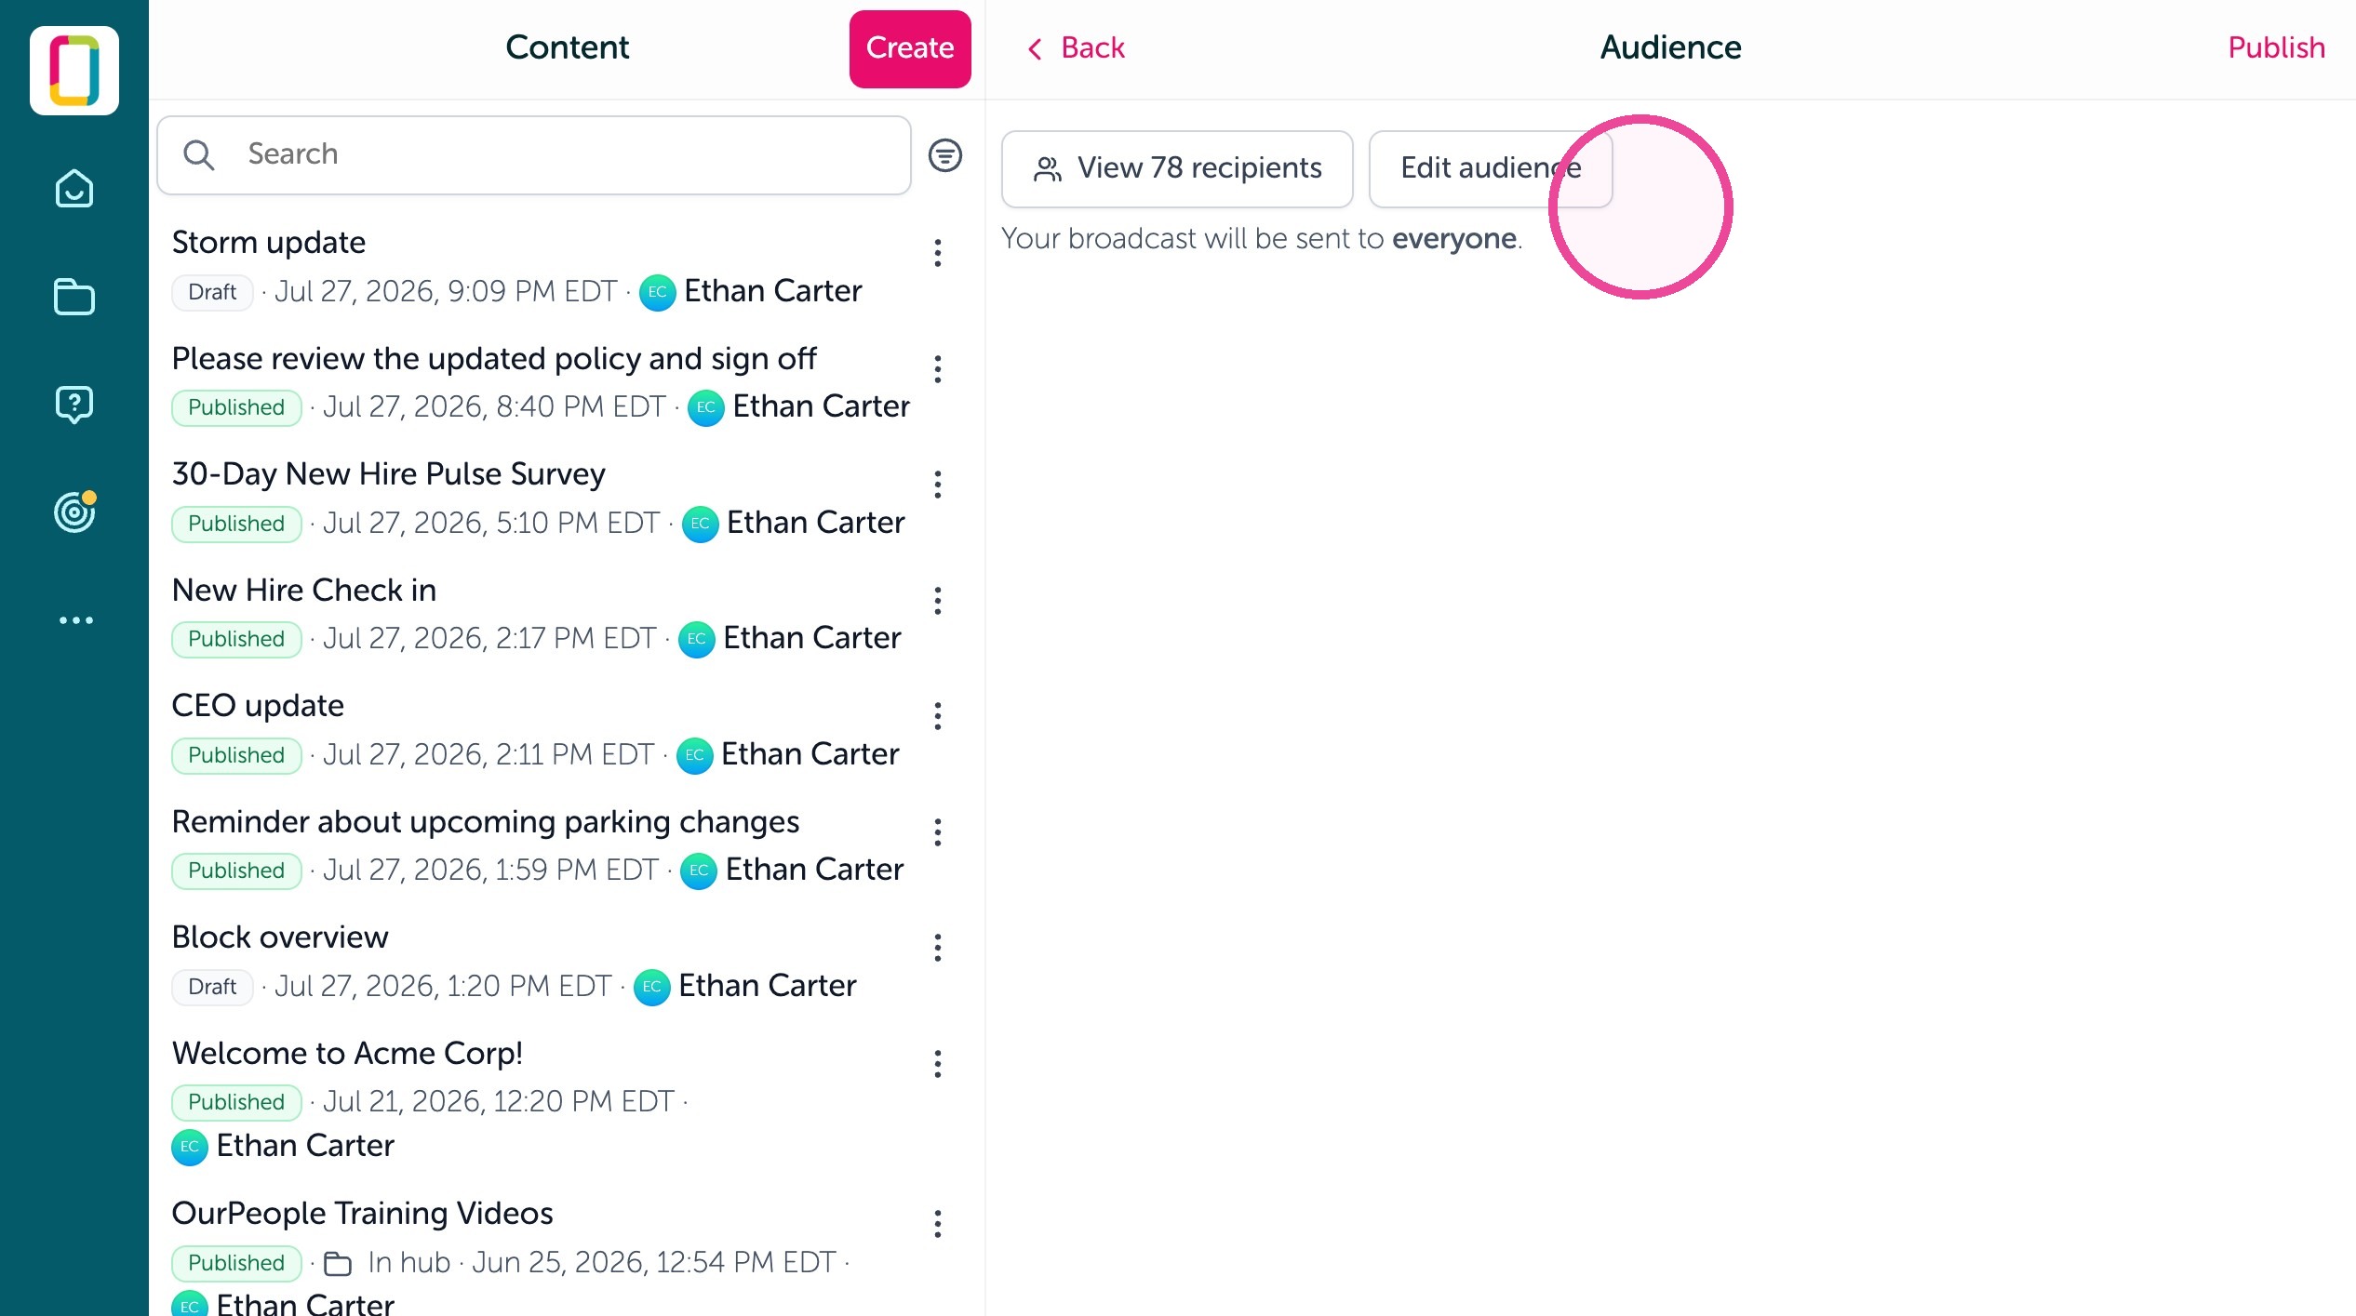Open the content filter icon

tap(944, 155)
